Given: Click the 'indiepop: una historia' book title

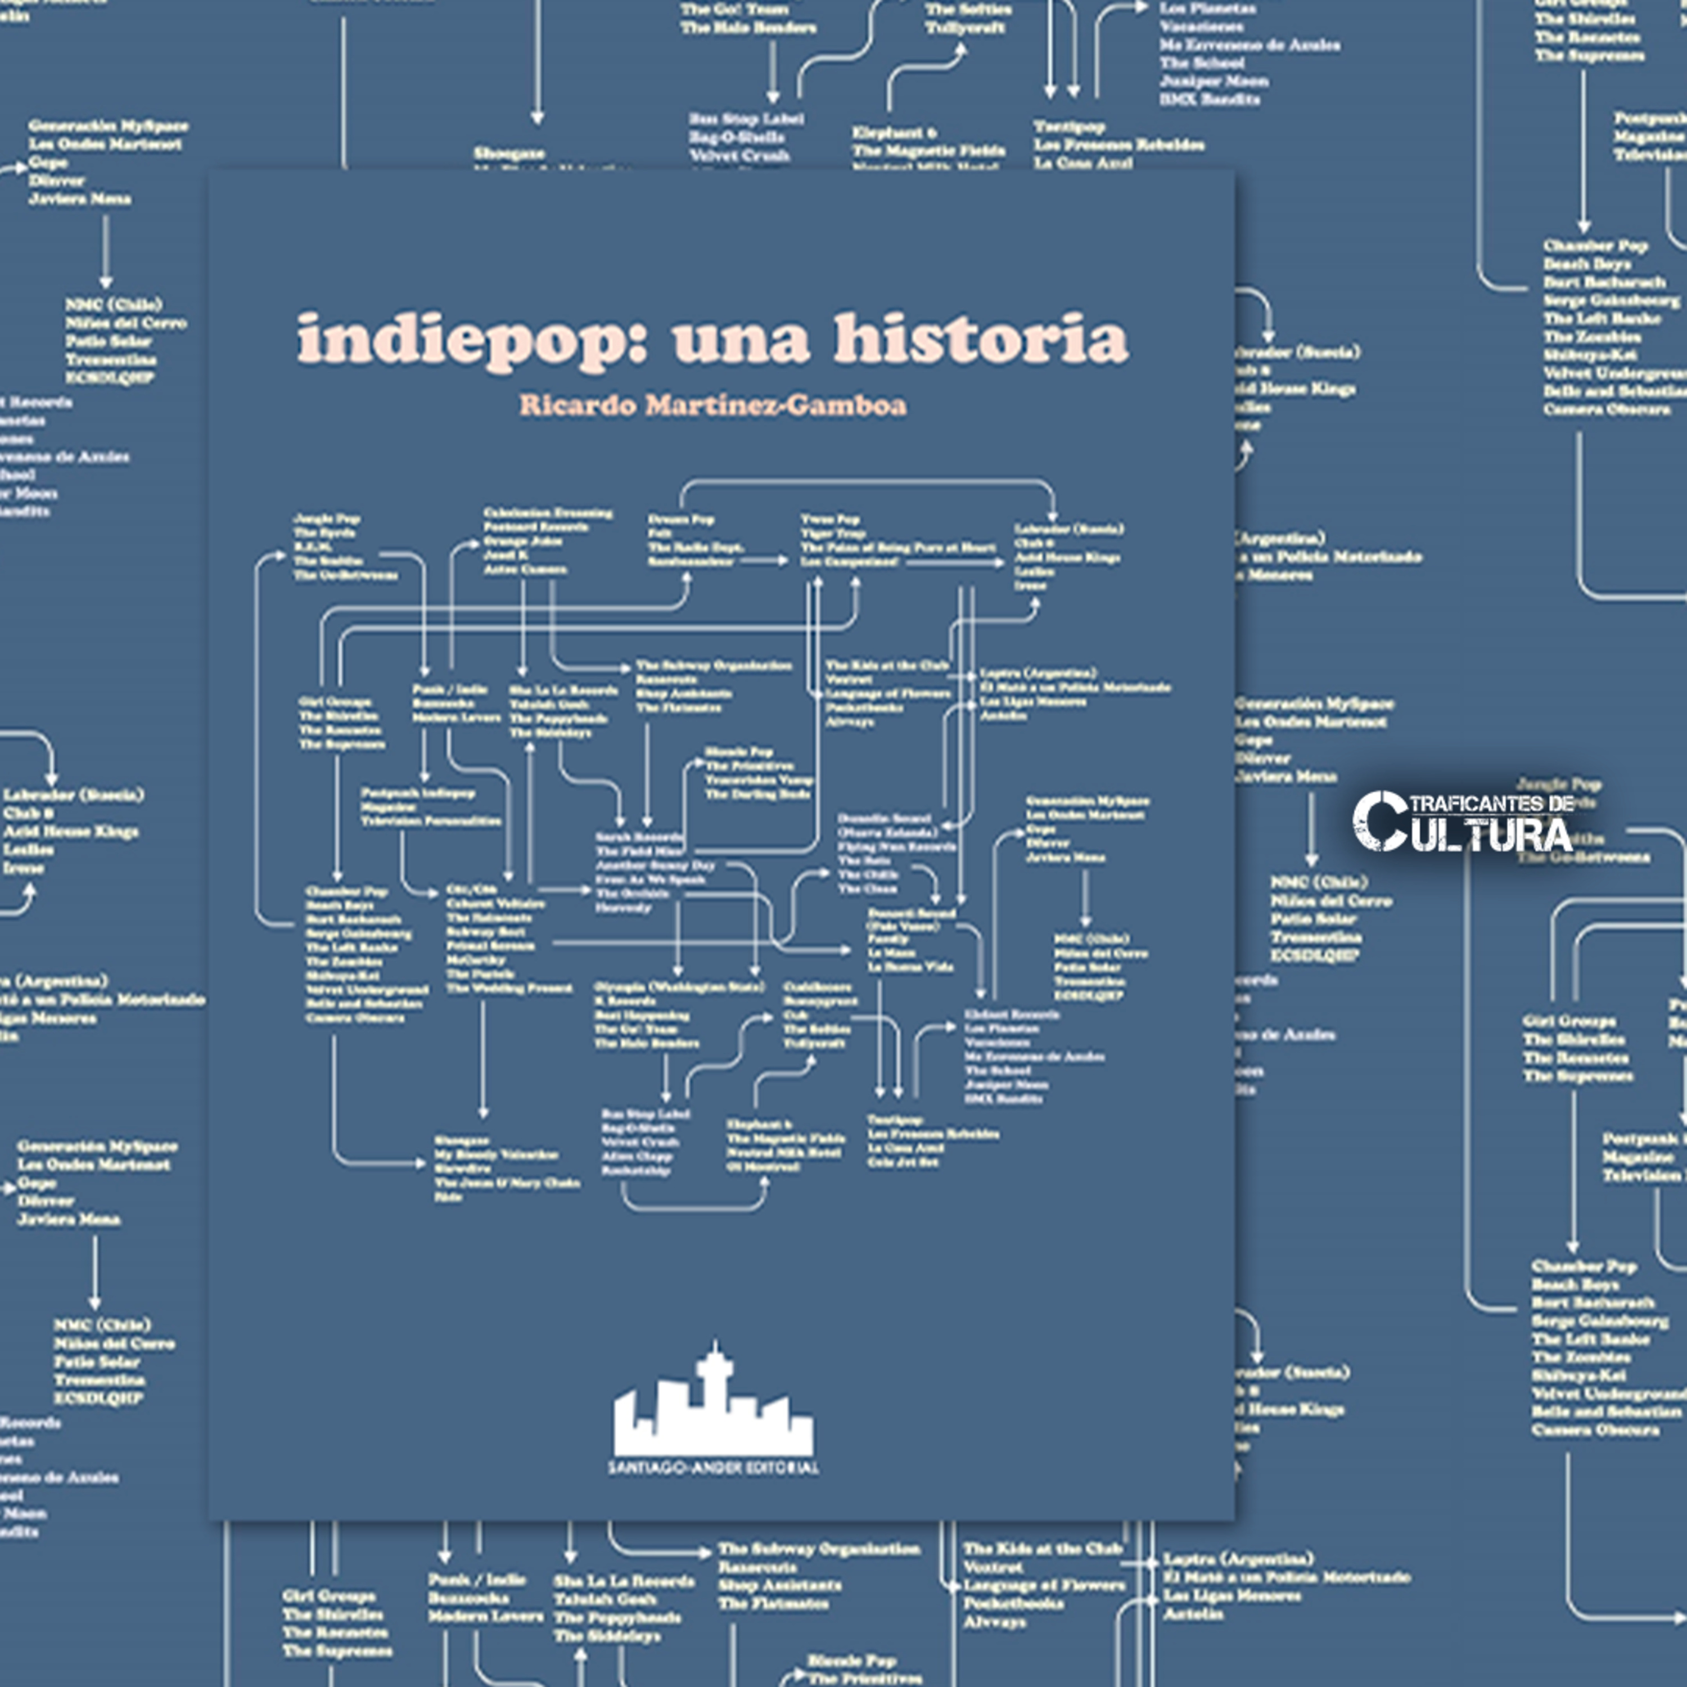Looking at the screenshot, I should point(712,341).
